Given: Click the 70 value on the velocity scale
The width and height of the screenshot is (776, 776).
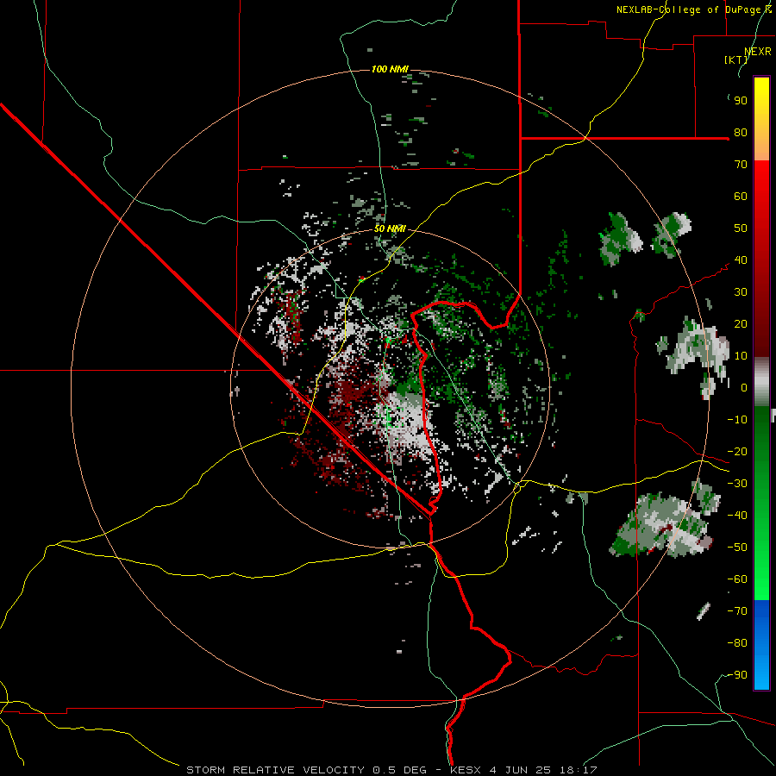Looking at the screenshot, I should click(741, 165).
